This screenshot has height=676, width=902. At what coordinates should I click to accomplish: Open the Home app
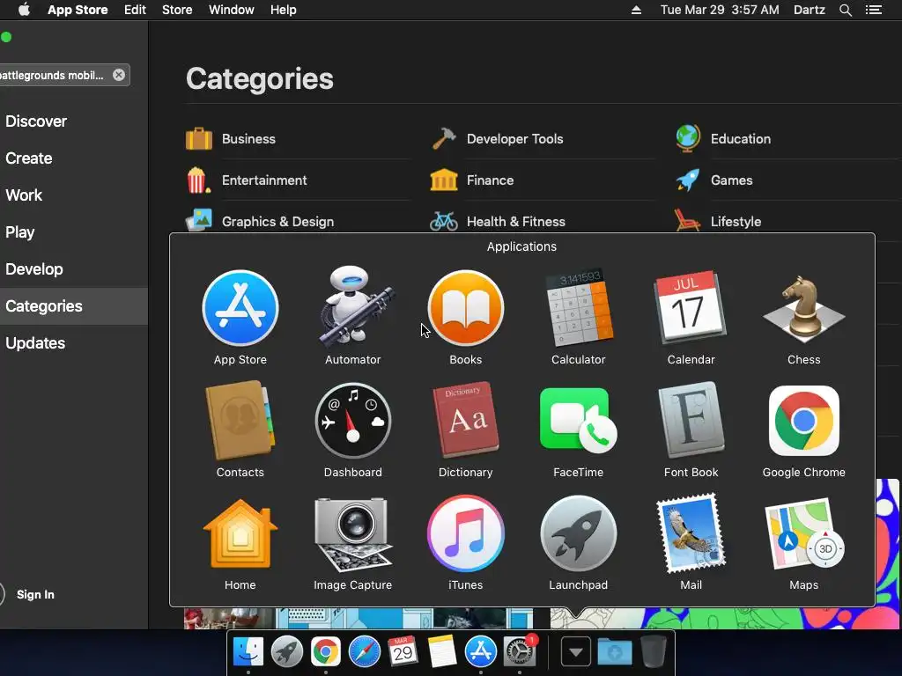click(x=240, y=533)
